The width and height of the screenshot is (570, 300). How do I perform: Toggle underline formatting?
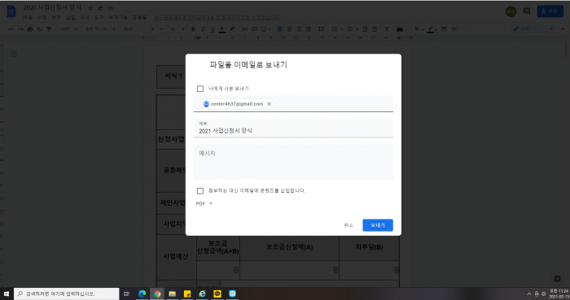[212, 29]
